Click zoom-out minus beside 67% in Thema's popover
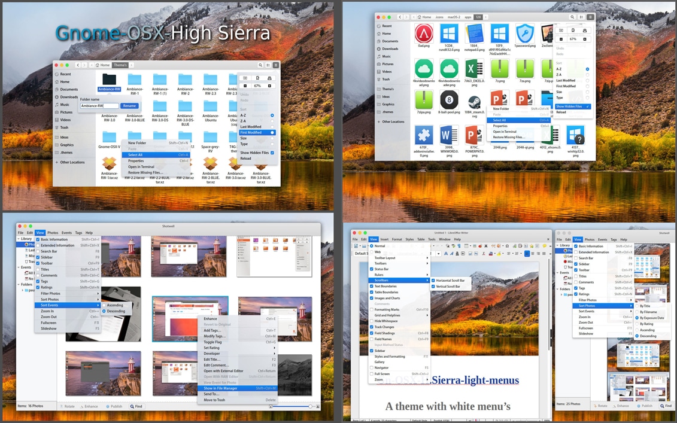The image size is (677, 423). point(245,86)
